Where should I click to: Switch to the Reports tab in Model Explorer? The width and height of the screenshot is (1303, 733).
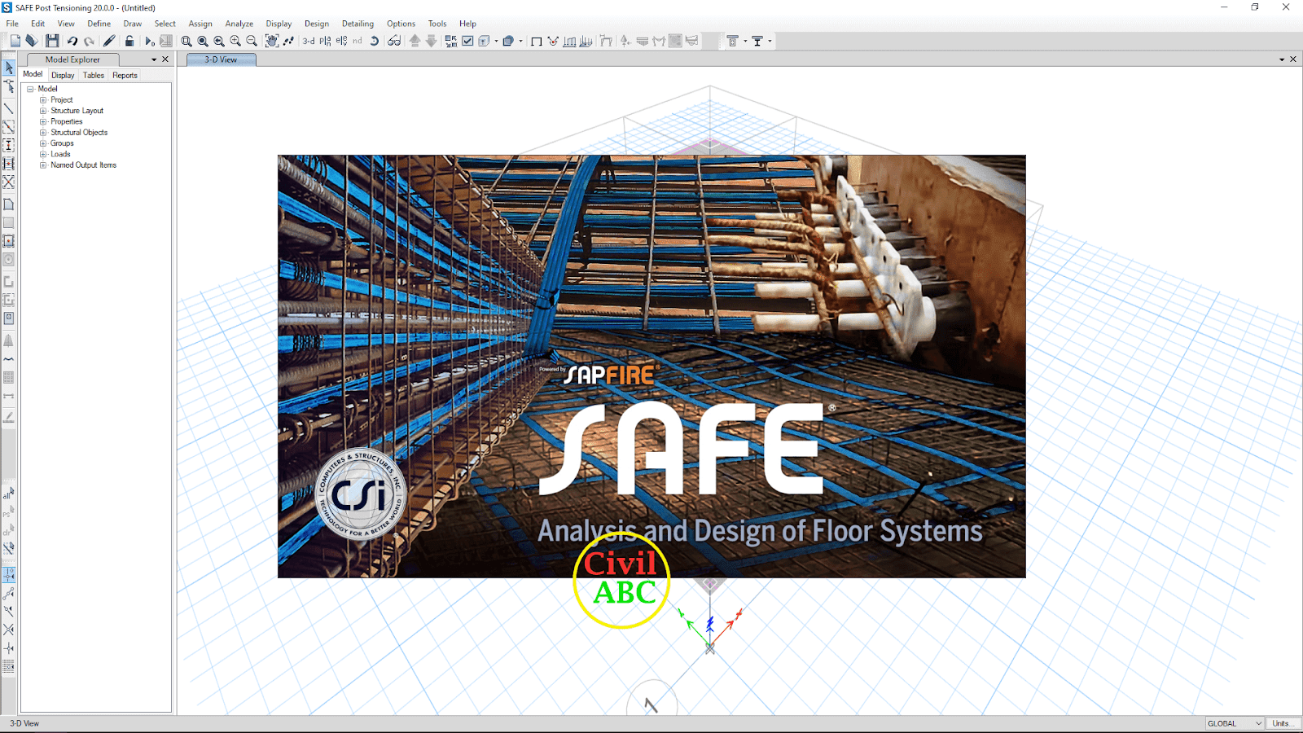[x=125, y=75]
